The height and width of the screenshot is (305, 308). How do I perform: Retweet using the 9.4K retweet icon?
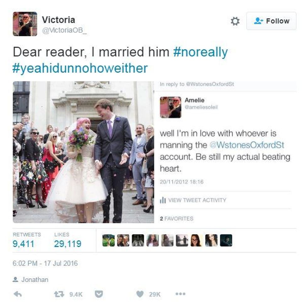point(59,294)
